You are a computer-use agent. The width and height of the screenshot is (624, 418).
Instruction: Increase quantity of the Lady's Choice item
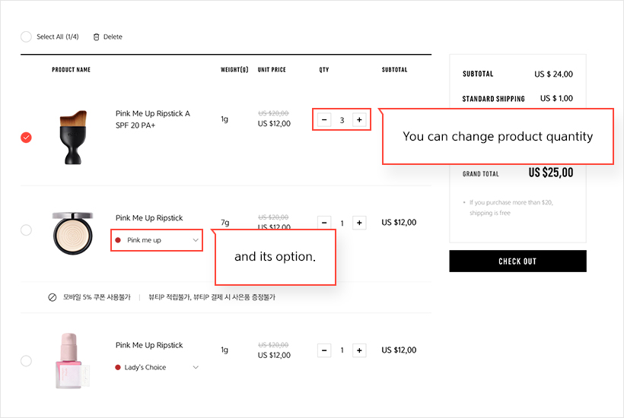click(x=359, y=350)
